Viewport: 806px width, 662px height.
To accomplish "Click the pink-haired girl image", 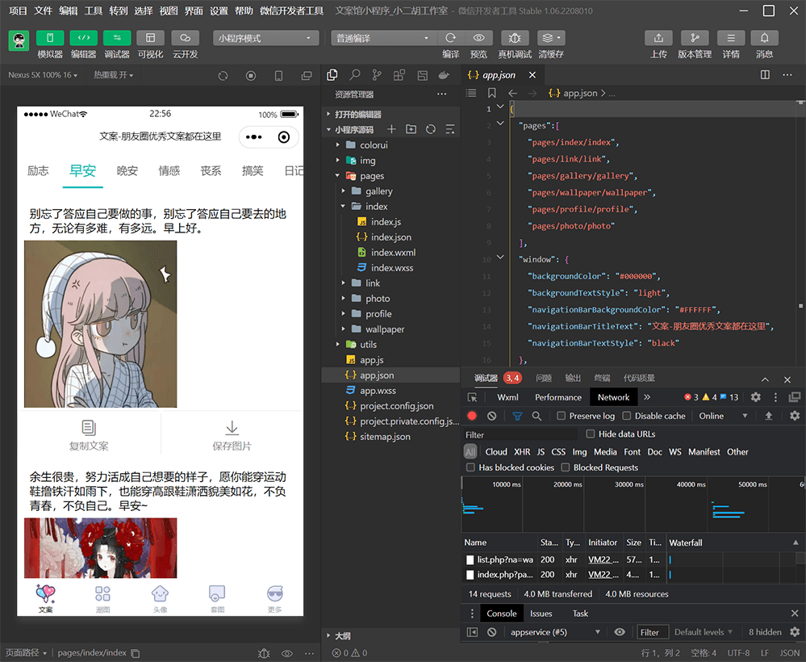I will [x=101, y=324].
